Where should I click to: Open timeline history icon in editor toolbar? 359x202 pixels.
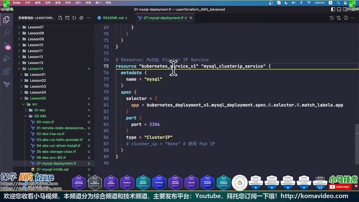(332, 18)
